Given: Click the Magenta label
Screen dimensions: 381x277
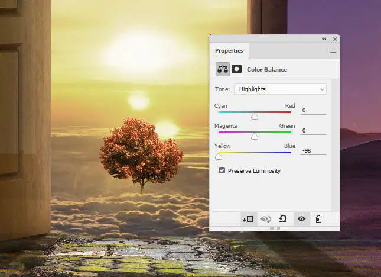Looking at the screenshot, I should point(226,126).
